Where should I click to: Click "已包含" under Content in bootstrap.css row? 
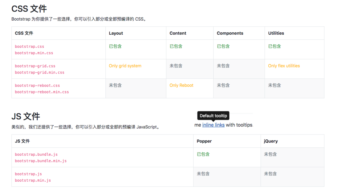click(x=176, y=46)
